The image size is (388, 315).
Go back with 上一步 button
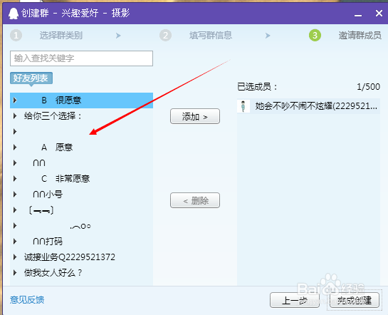[x=295, y=300]
